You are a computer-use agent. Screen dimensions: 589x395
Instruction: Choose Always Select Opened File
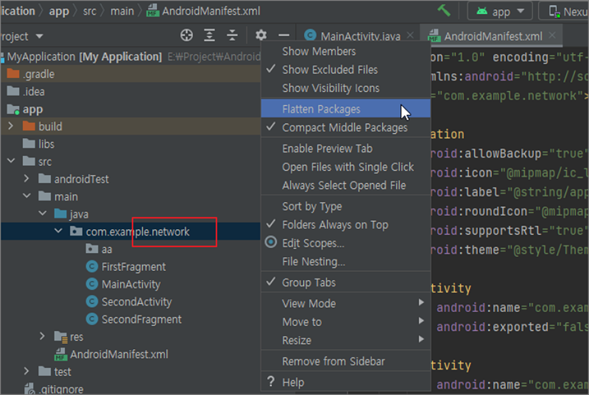pos(345,185)
